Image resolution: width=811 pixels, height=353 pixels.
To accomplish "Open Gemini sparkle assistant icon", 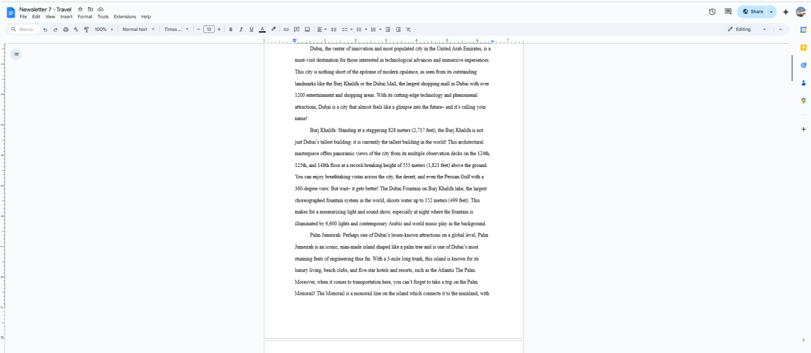I will [786, 12].
